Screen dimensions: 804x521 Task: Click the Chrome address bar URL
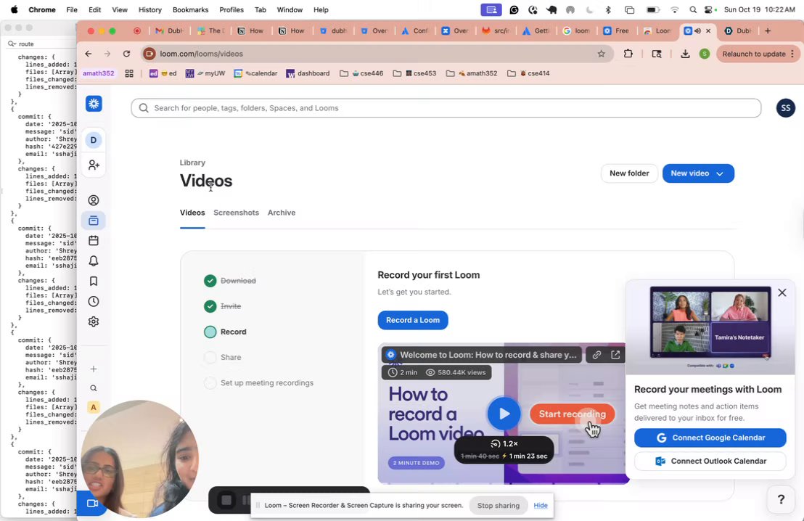pyautogui.click(x=201, y=54)
